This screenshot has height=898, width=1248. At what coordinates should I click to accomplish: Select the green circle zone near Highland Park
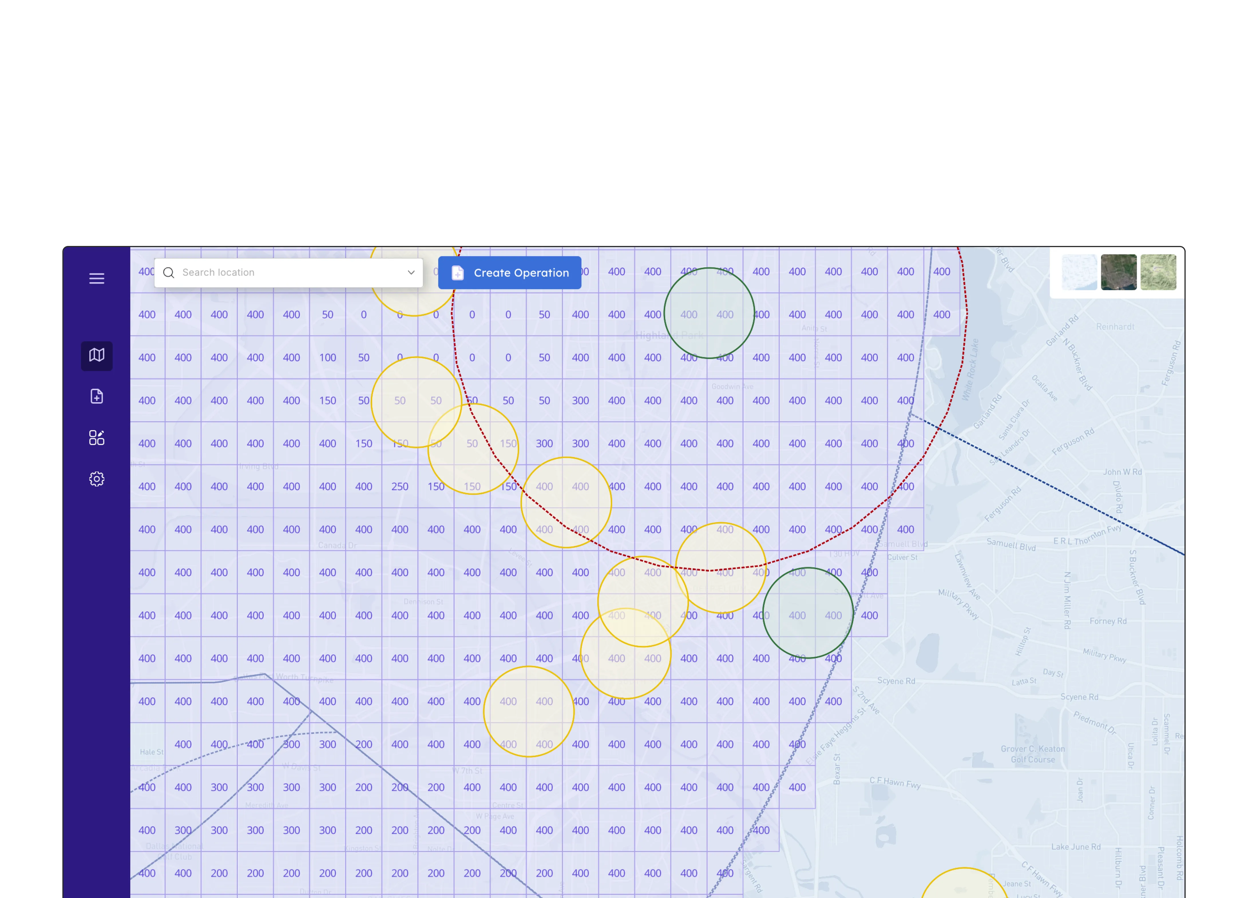click(709, 313)
